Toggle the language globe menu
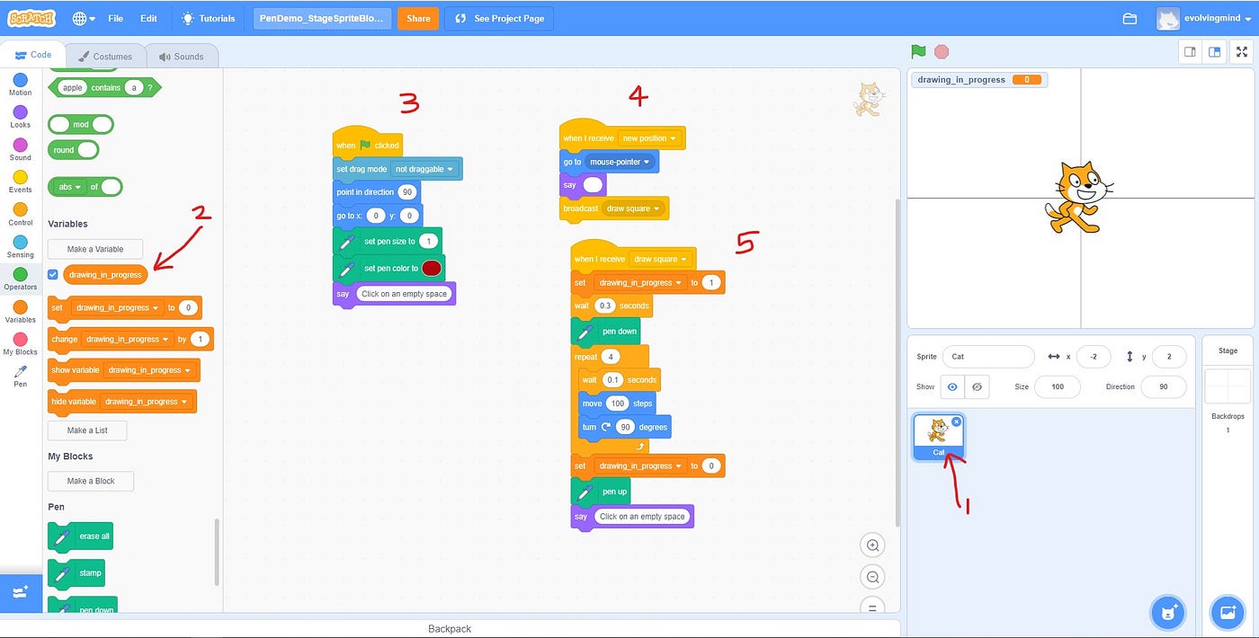 [82, 17]
